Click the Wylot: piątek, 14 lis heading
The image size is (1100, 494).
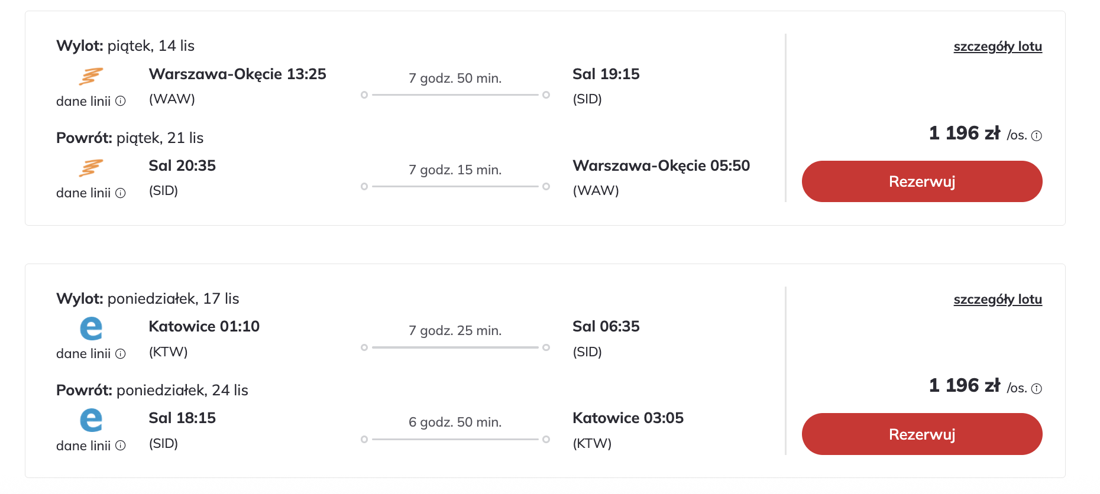126,45
